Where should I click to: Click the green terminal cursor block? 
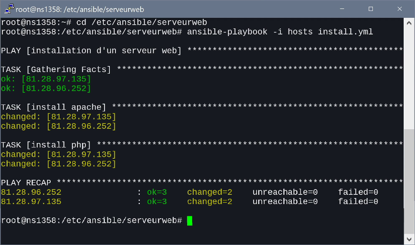[190, 221]
